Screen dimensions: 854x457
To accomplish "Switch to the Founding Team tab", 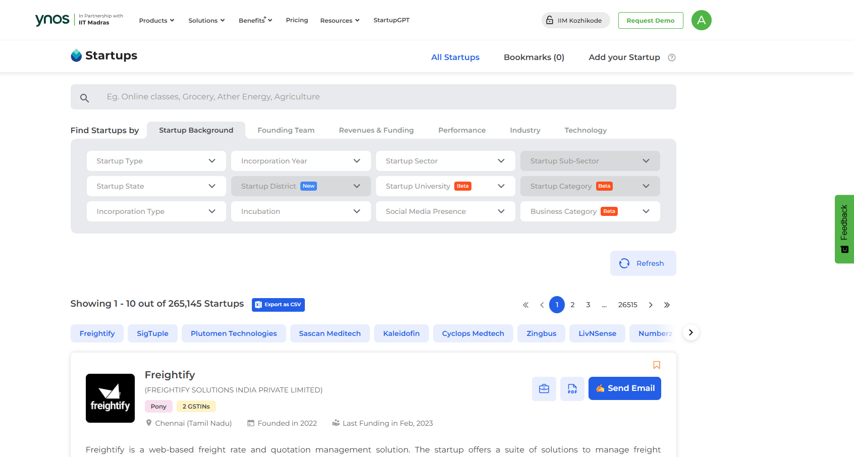I will point(286,130).
